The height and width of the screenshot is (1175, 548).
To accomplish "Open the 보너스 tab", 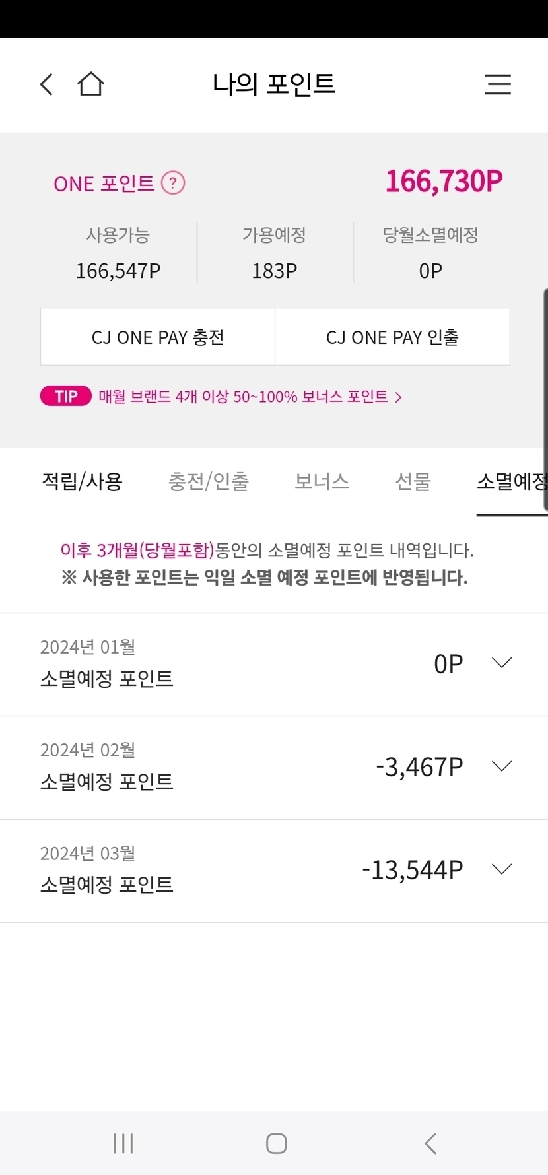I will [x=322, y=481].
